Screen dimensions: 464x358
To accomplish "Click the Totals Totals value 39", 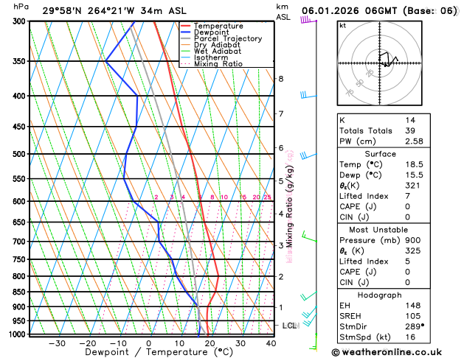I will pos(410,130).
